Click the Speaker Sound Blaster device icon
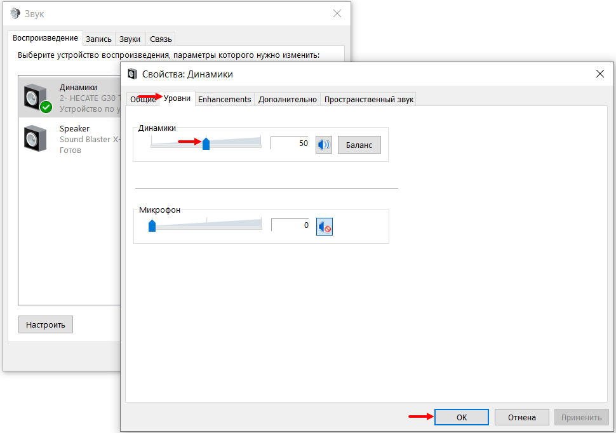This screenshot has height=433, width=616. [35, 138]
